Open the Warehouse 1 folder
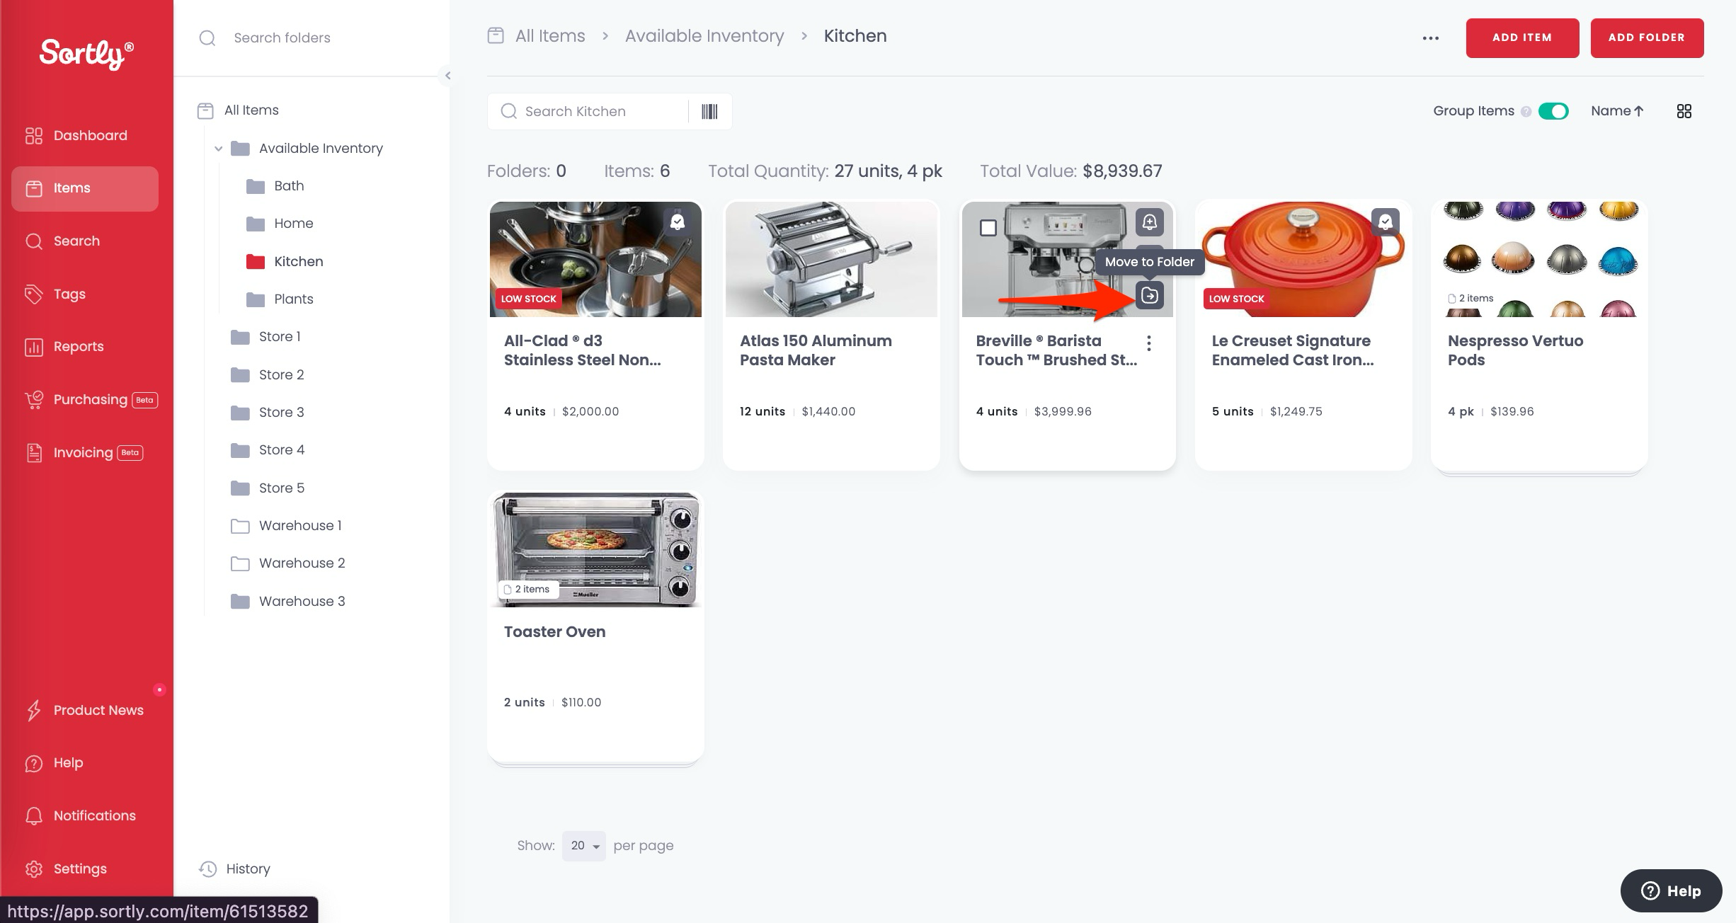The width and height of the screenshot is (1736, 923). [287, 526]
